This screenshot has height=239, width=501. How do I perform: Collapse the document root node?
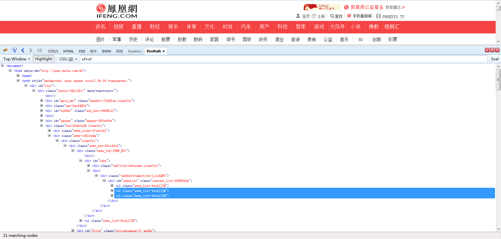2,66
